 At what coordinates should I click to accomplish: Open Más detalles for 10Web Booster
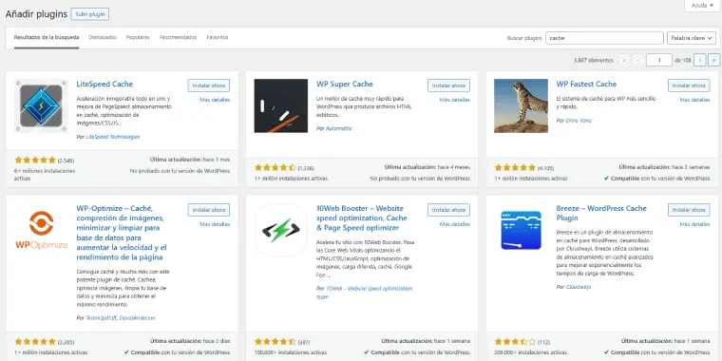[x=455, y=224]
